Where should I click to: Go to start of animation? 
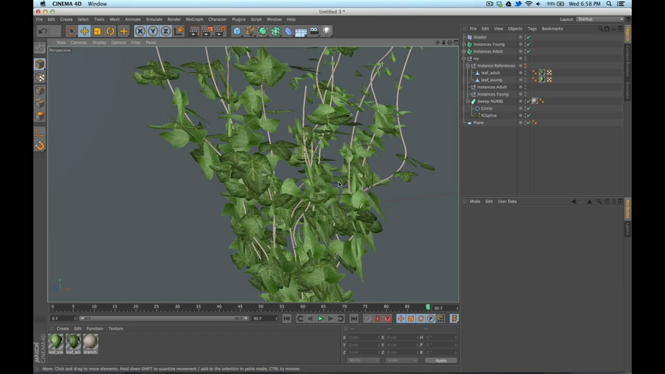(x=287, y=318)
